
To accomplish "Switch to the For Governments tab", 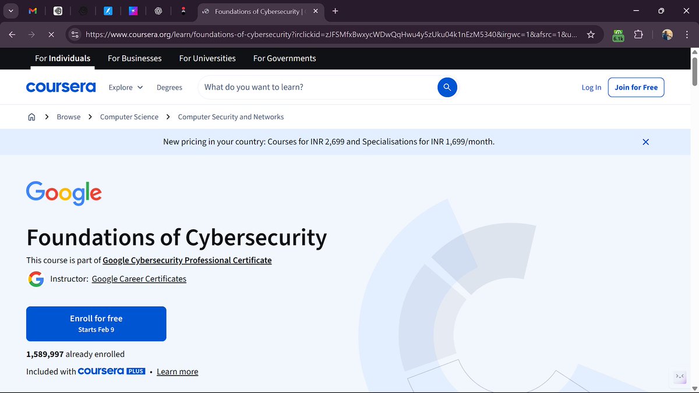I will [x=284, y=58].
